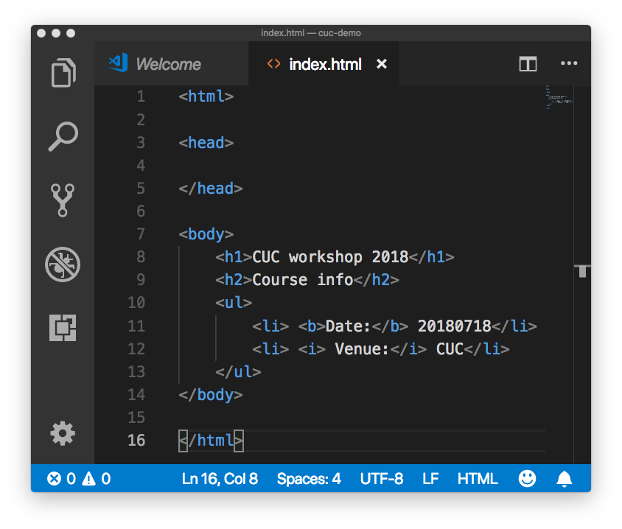Viewport: 622px width, 529px height.
Task: Click the errors count icon in status bar
Action: tap(55, 479)
